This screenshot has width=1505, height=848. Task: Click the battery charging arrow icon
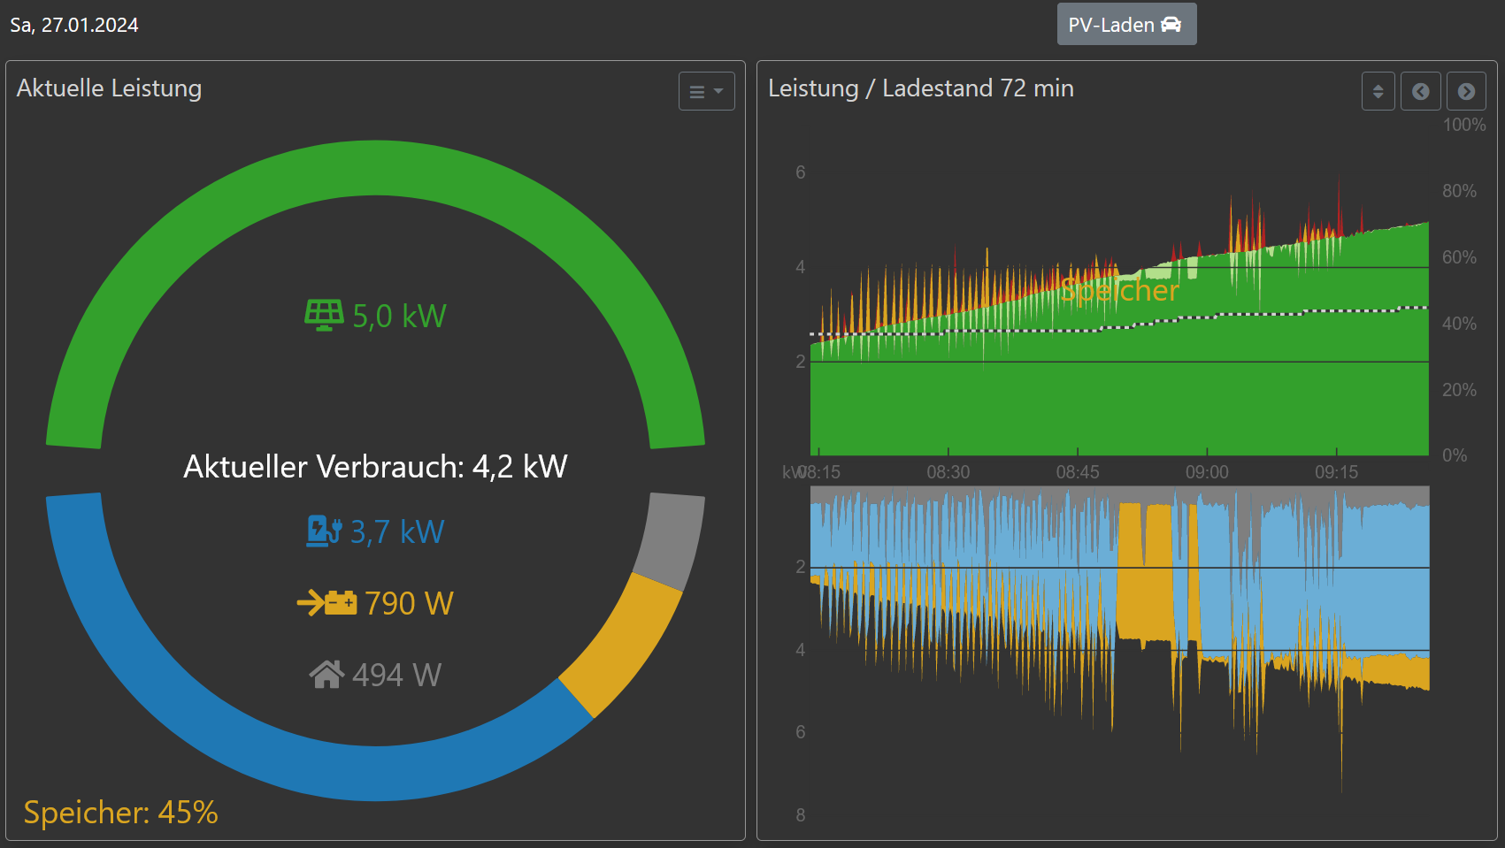tap(326, 603)
